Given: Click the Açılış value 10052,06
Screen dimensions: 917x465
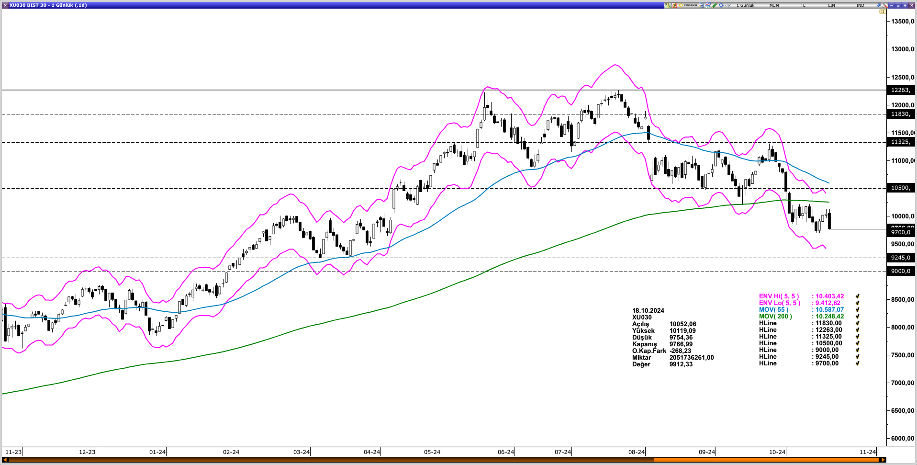Looking at the screenshot, I should coord(683,324).
